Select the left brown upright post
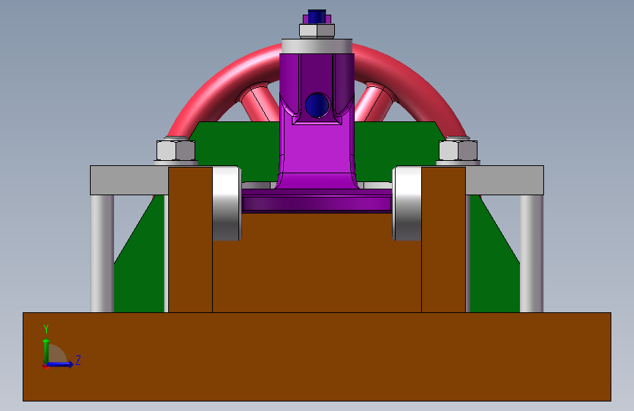This screenshot has width=634, height=411. (190, 239)
